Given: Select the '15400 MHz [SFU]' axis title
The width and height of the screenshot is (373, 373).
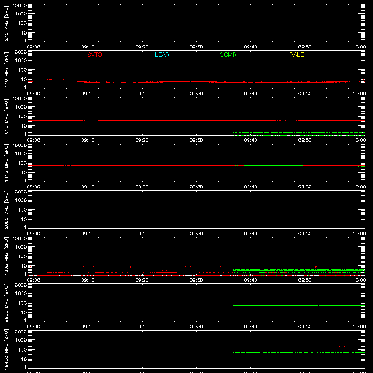Looking at the screenshot, I should [7, 349].
